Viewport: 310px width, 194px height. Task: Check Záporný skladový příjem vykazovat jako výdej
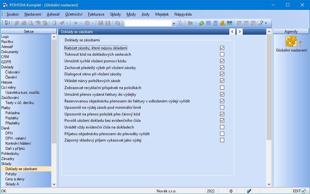pos(222,140)
